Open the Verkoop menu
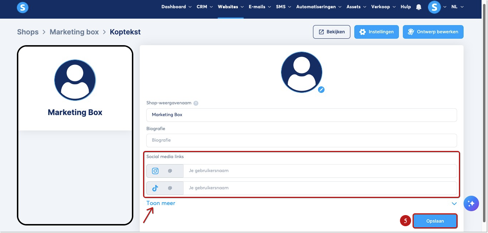Image resolution: width=488 pixels, height=233 pixels. (x=383, y=7)
